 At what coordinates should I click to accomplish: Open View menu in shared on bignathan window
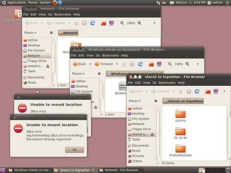click(146, 83)
